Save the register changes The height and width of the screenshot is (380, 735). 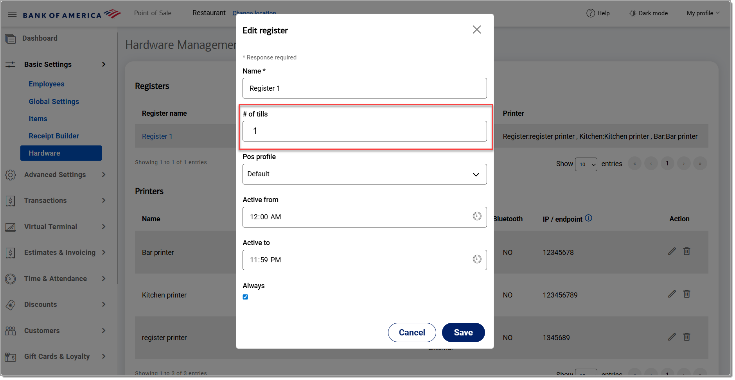tap(463, 333)
